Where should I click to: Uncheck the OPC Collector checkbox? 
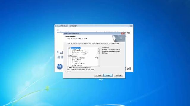[72, 66]
